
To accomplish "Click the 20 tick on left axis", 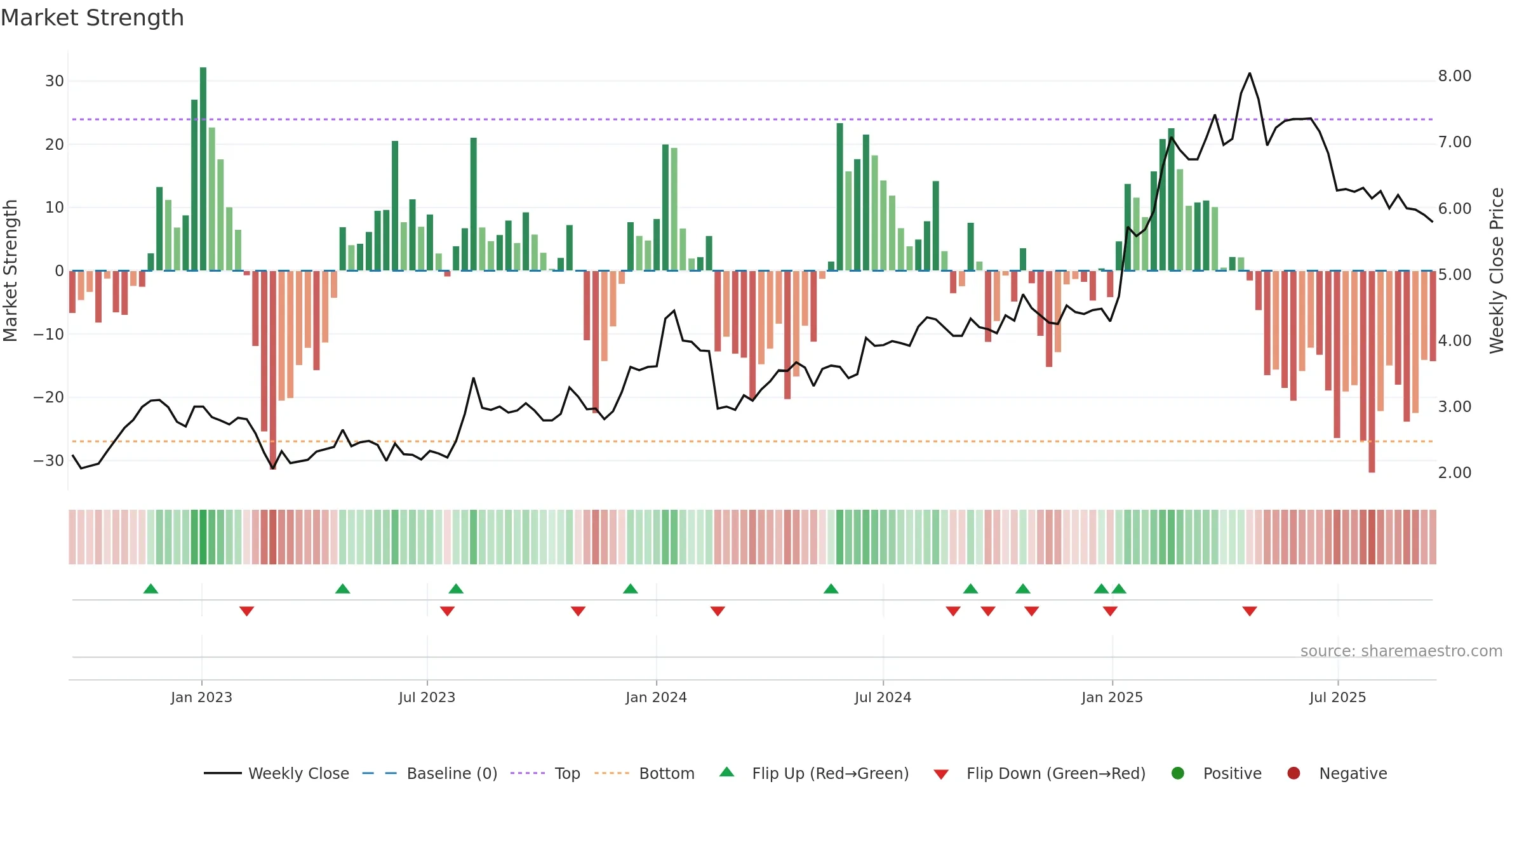I will pyautogui.click(x=55, y=144).
